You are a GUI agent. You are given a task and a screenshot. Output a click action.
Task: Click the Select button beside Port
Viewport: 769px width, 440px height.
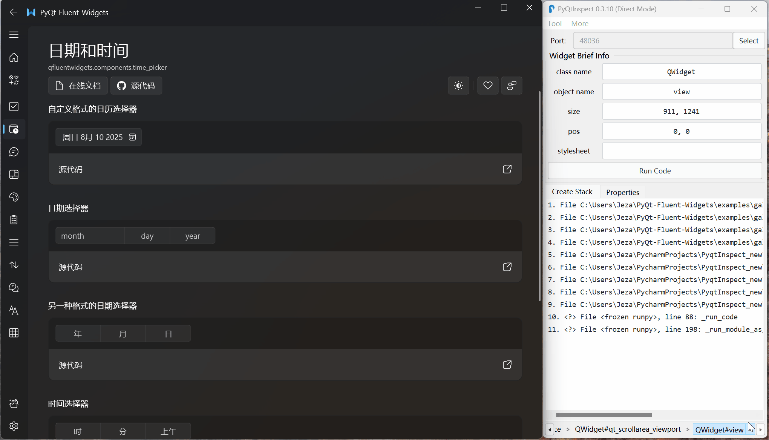coord(748,41)
